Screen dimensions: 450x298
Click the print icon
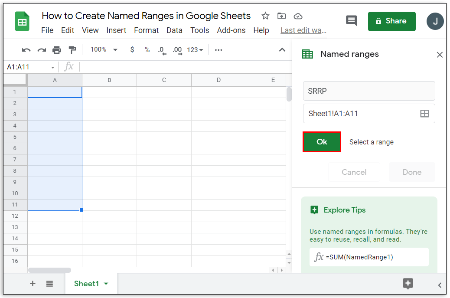(57, 50)
